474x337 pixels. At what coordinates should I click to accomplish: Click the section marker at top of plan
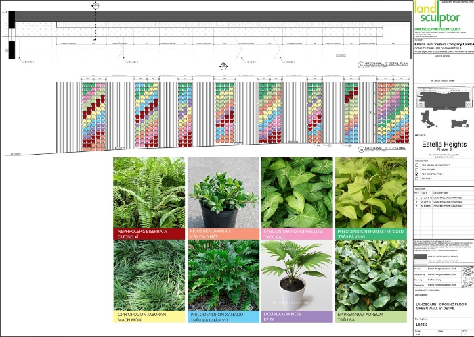tap(95, 5)
